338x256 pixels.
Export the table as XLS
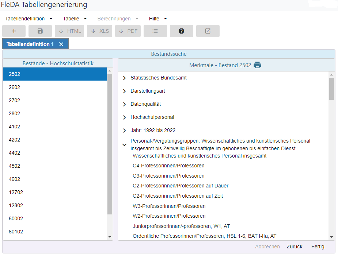pos(99,31)
